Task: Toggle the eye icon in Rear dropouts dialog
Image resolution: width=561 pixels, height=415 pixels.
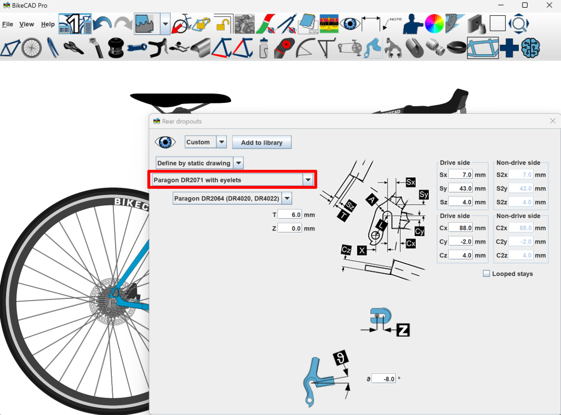Action: click(x=165, y=142)
